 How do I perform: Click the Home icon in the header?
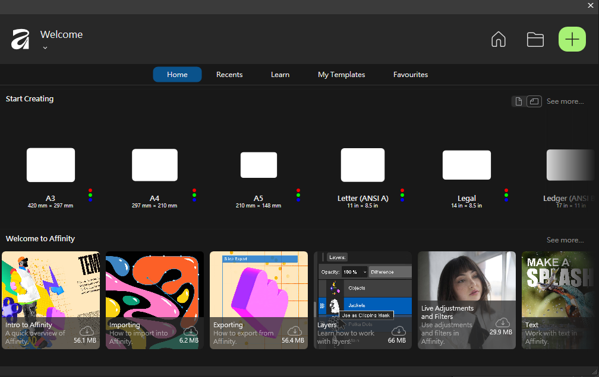click(498, 40)
